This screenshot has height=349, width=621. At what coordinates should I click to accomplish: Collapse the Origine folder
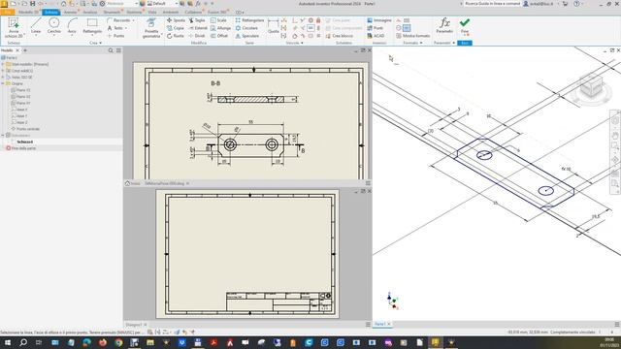coord(3,83)
